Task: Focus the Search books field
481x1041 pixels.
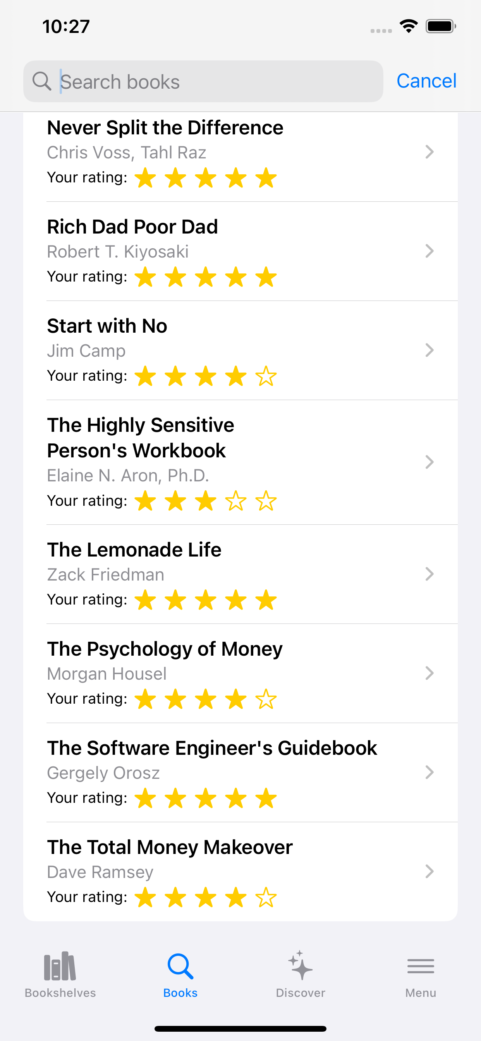Action: coord(218,82)
